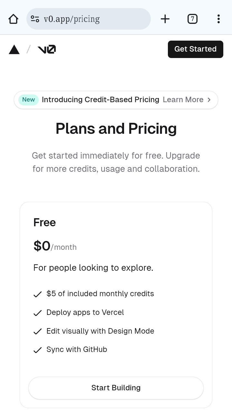The width and height of the screenshot is (232, 410).
Task: Click the Vercel triangle logo
Action: coord(14,49)
